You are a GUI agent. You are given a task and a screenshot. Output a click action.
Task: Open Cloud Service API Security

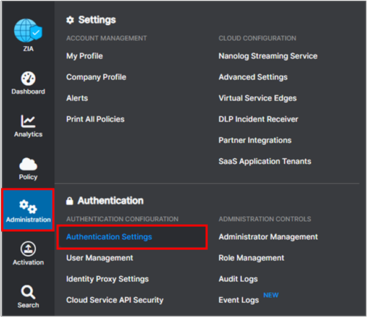click(115, 300)
